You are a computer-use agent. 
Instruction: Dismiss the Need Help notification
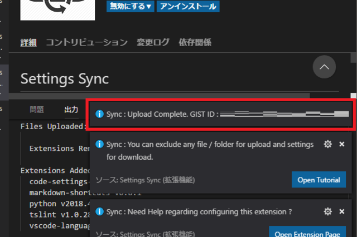pos(342,211)
